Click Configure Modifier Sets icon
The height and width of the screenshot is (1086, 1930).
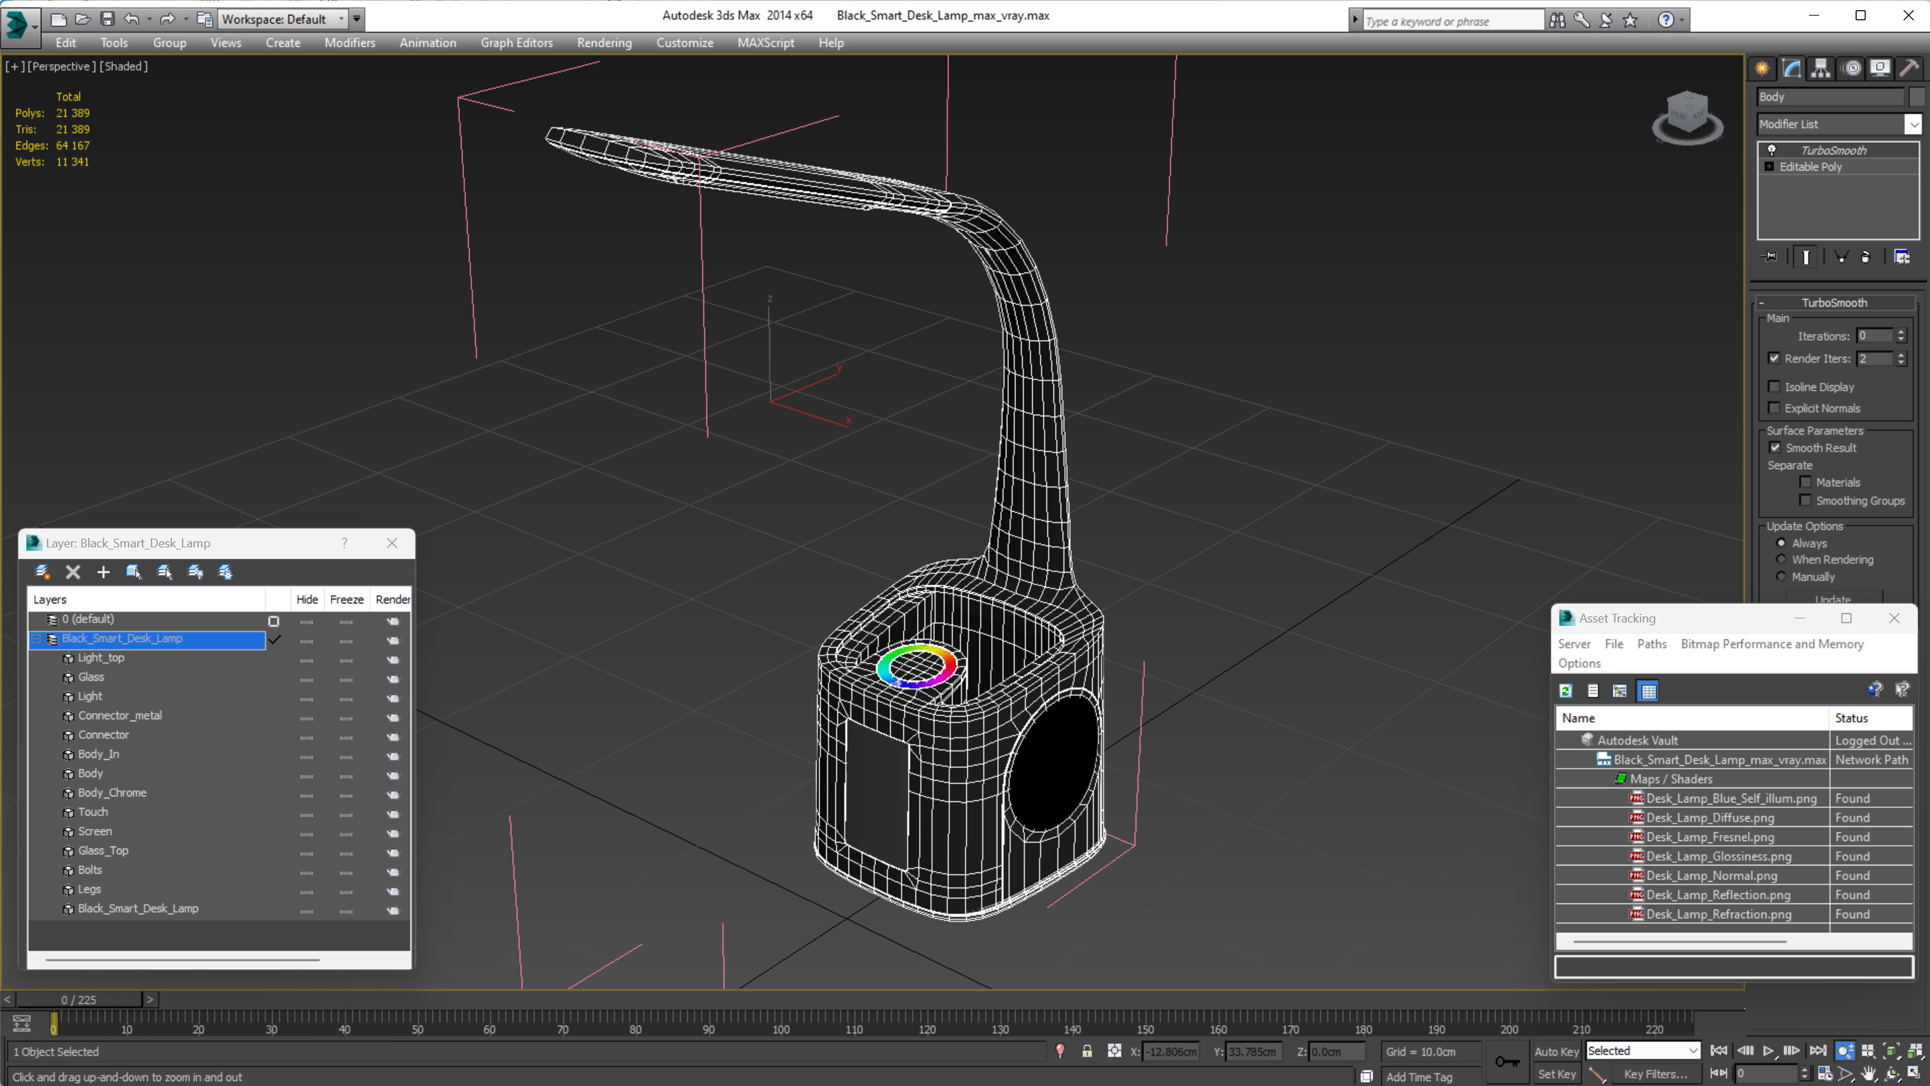1902,257
